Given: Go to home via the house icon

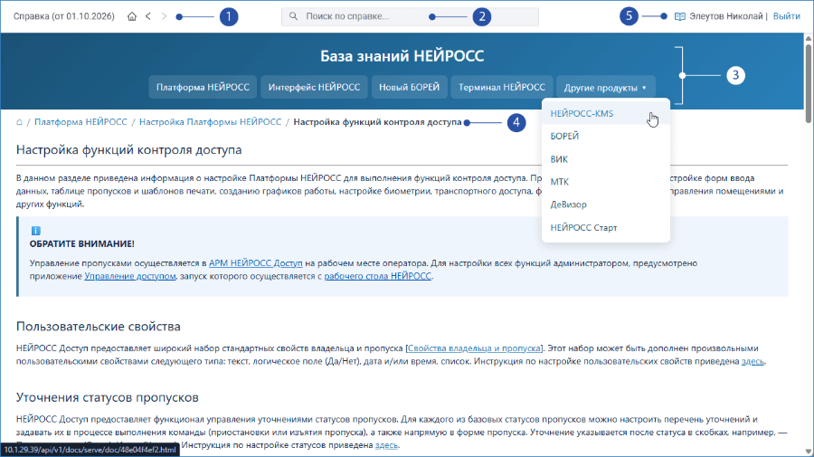Looking at the screenshot, I should coord(132,16).
